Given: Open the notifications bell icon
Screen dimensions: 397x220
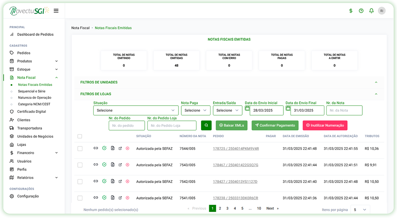Looking at the screenshot, I should click(371, 11).
